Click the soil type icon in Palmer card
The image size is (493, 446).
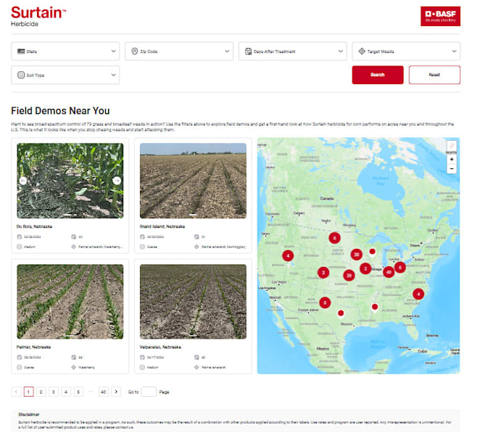click(19, 368)
